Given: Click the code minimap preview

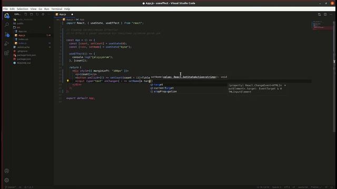Looking at the screenshot, I should (x=322, y=25).
